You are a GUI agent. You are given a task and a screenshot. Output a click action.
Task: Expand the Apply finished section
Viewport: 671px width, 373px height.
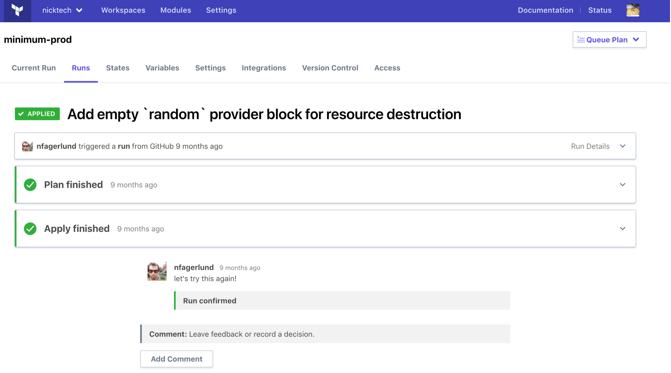coord(623,229)
